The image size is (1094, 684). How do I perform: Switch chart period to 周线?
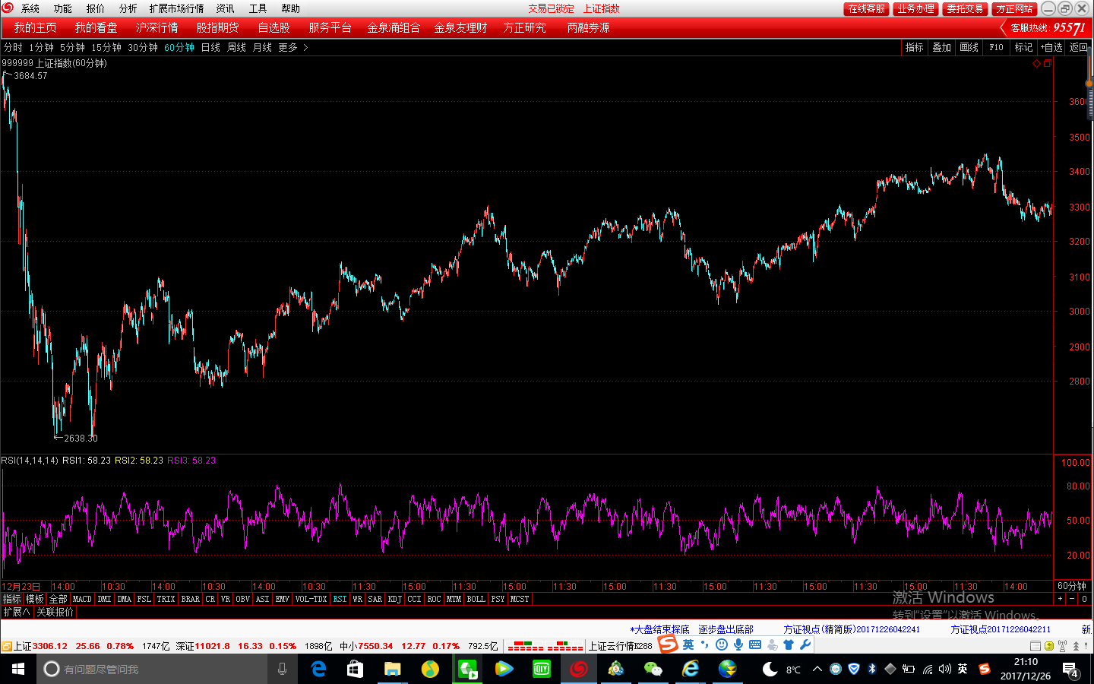(236, 47)
